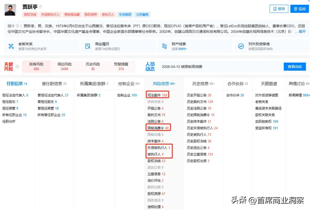Open 商业履历 document icon card
Screen dimensions: 310x210
point(118,46)
